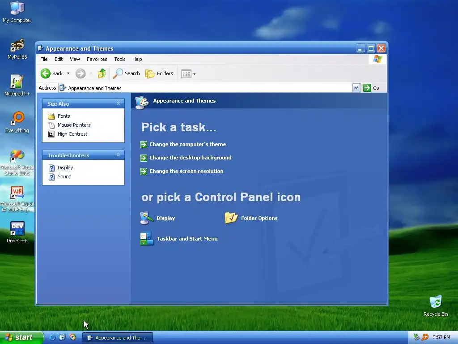Image resolution: width=458 pixels, height=344 pixels.
Task: Open the Display control panel icon
Action: [147, 218]
